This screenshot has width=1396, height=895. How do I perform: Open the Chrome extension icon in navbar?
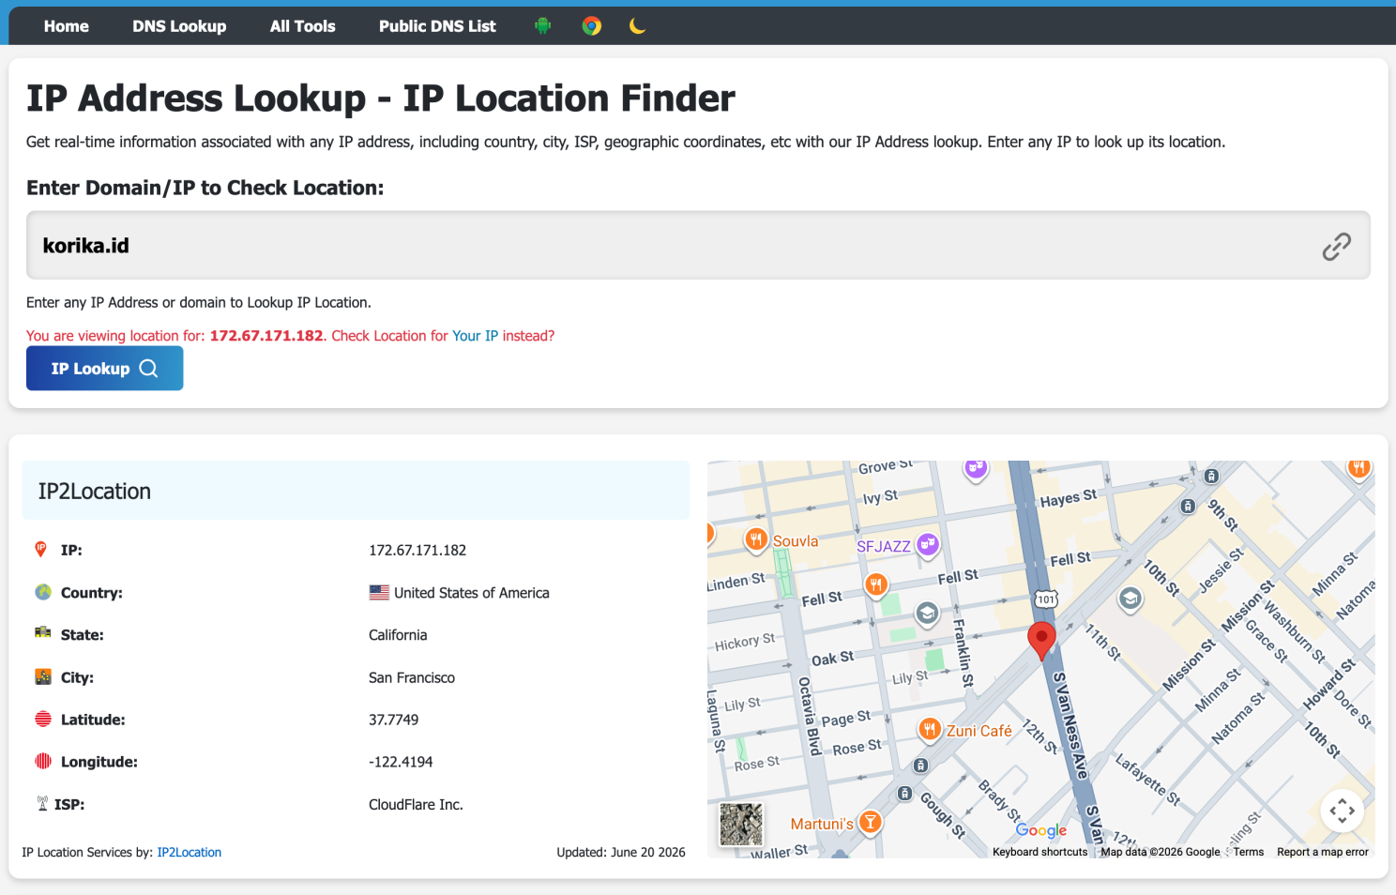591,26
